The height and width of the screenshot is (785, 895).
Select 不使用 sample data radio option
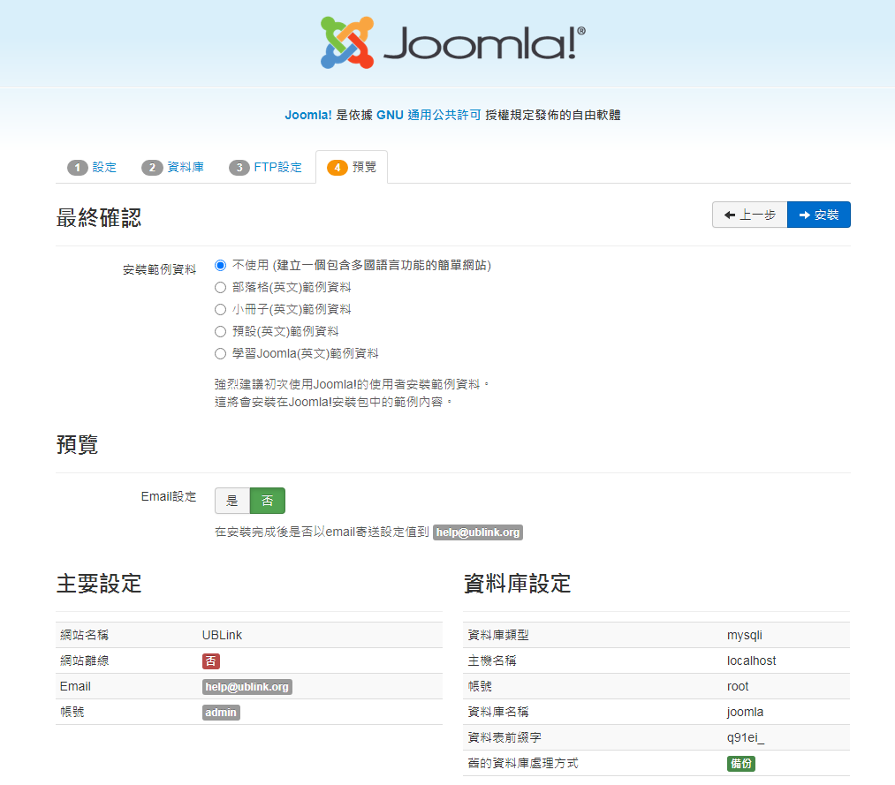[x=221, y=265]
